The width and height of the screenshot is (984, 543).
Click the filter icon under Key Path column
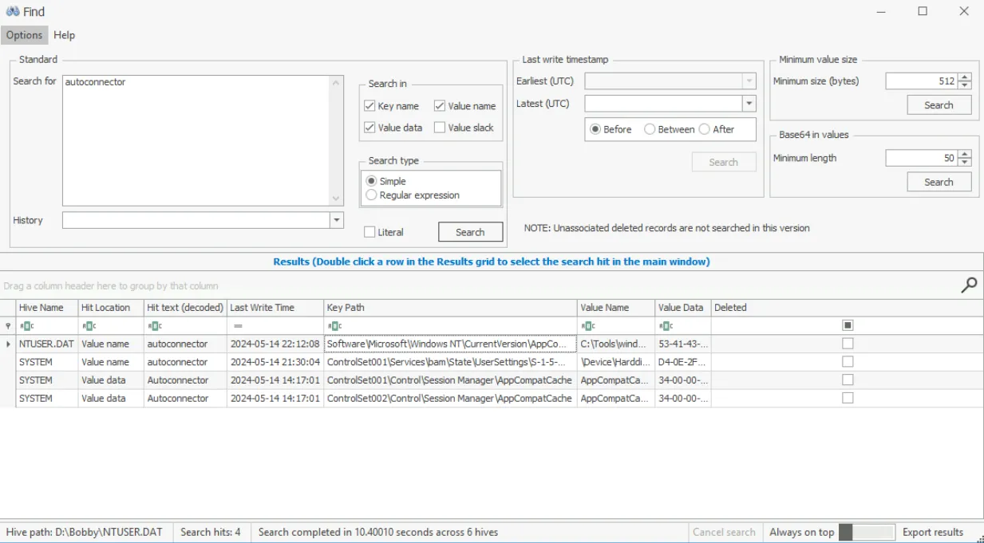tap(334, 326)
